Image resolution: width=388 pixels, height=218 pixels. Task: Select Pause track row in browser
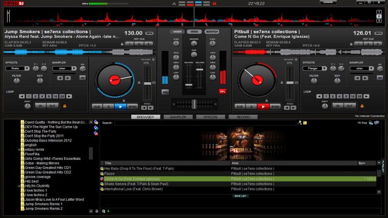click(x=238, y=174)
